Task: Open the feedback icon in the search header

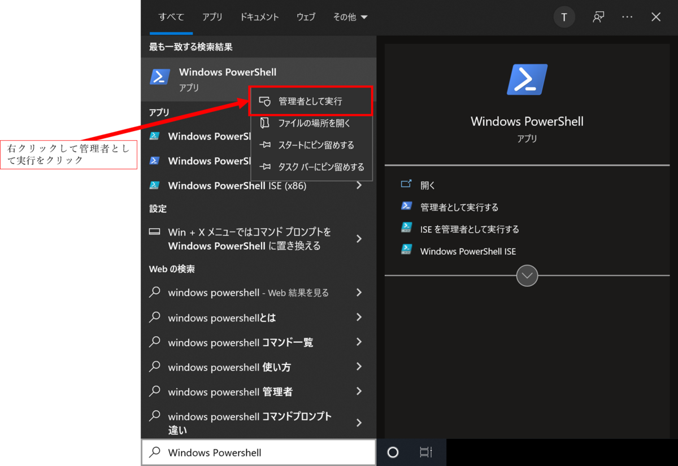Action: (598, 18)
